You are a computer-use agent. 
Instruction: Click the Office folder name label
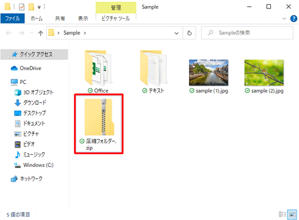[101, 91]
